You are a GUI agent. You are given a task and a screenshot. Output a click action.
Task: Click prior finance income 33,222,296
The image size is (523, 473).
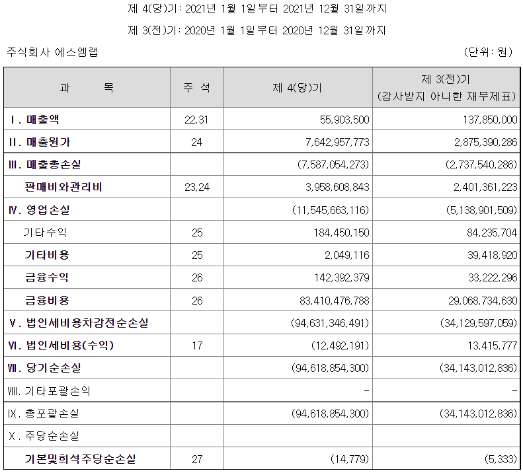(x=493, y=277)
